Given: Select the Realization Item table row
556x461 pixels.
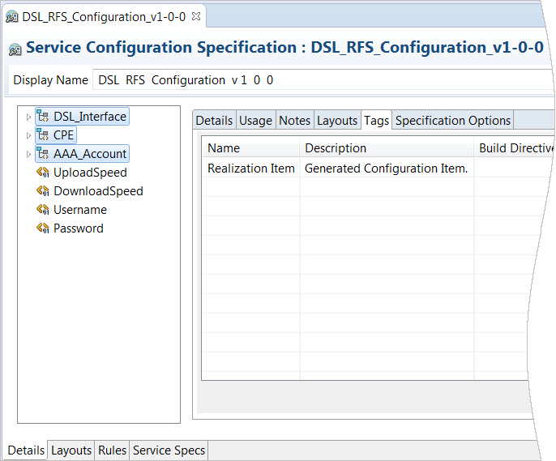Looking at the screenshot, I should point(250,169).
